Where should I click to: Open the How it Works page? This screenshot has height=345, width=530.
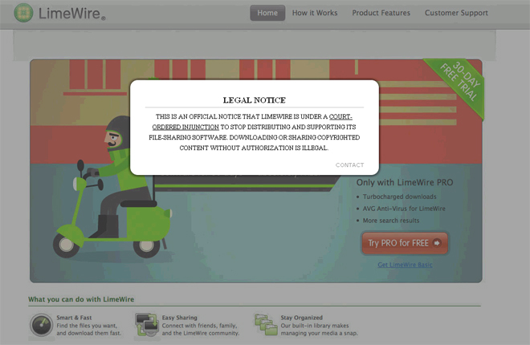(x=315, y=13)
